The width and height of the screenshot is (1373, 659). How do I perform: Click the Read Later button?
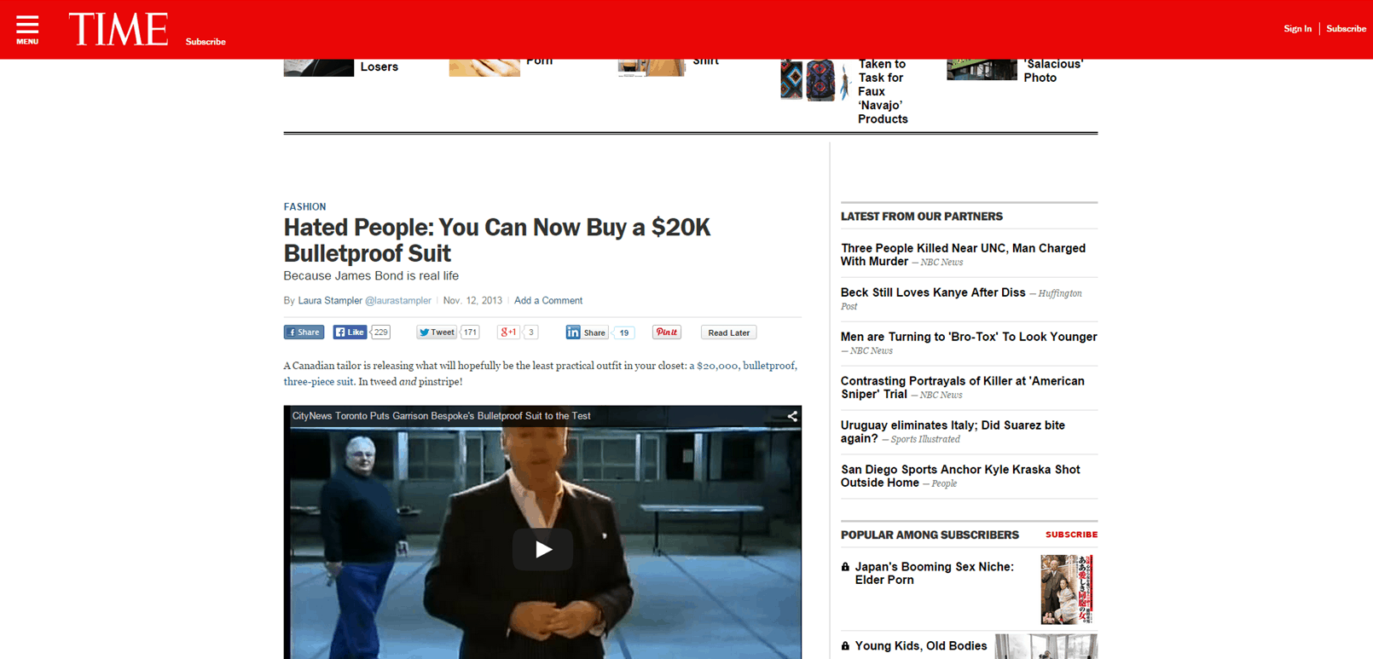click(x=729, y=332)
